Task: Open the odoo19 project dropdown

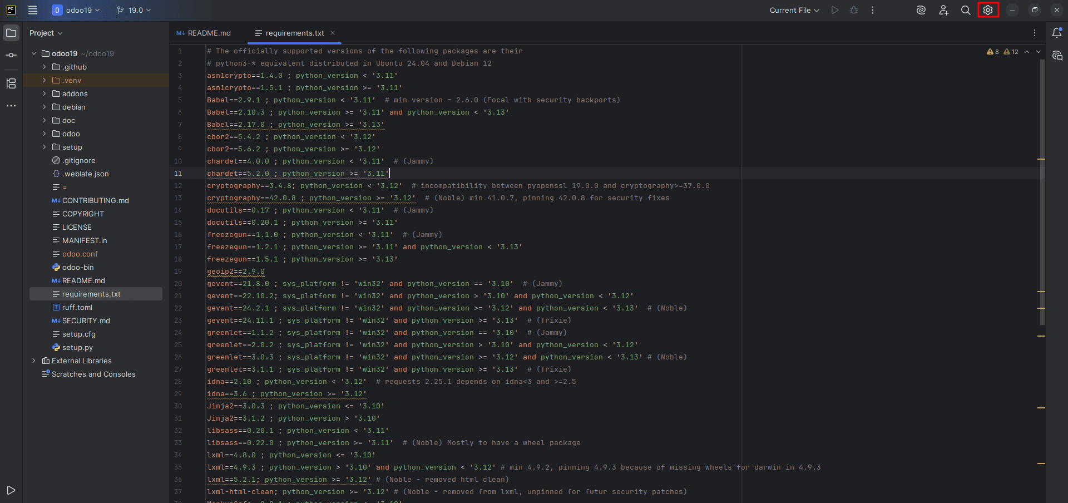Action: 76,10
